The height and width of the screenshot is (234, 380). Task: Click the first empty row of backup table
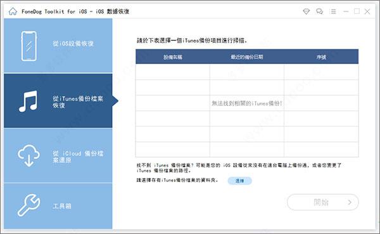click(x=247, y=72)
